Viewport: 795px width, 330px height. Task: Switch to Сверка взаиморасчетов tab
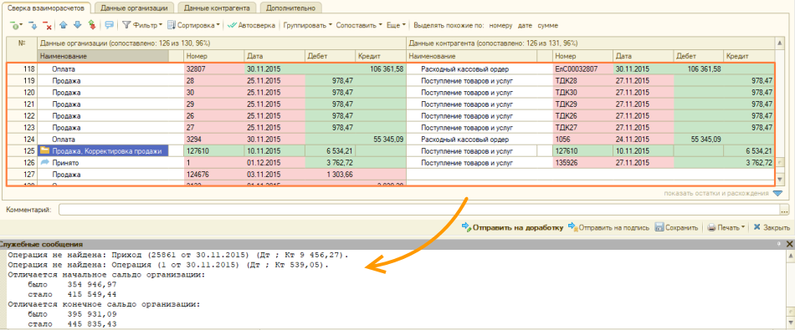click(x=46, y=8)
